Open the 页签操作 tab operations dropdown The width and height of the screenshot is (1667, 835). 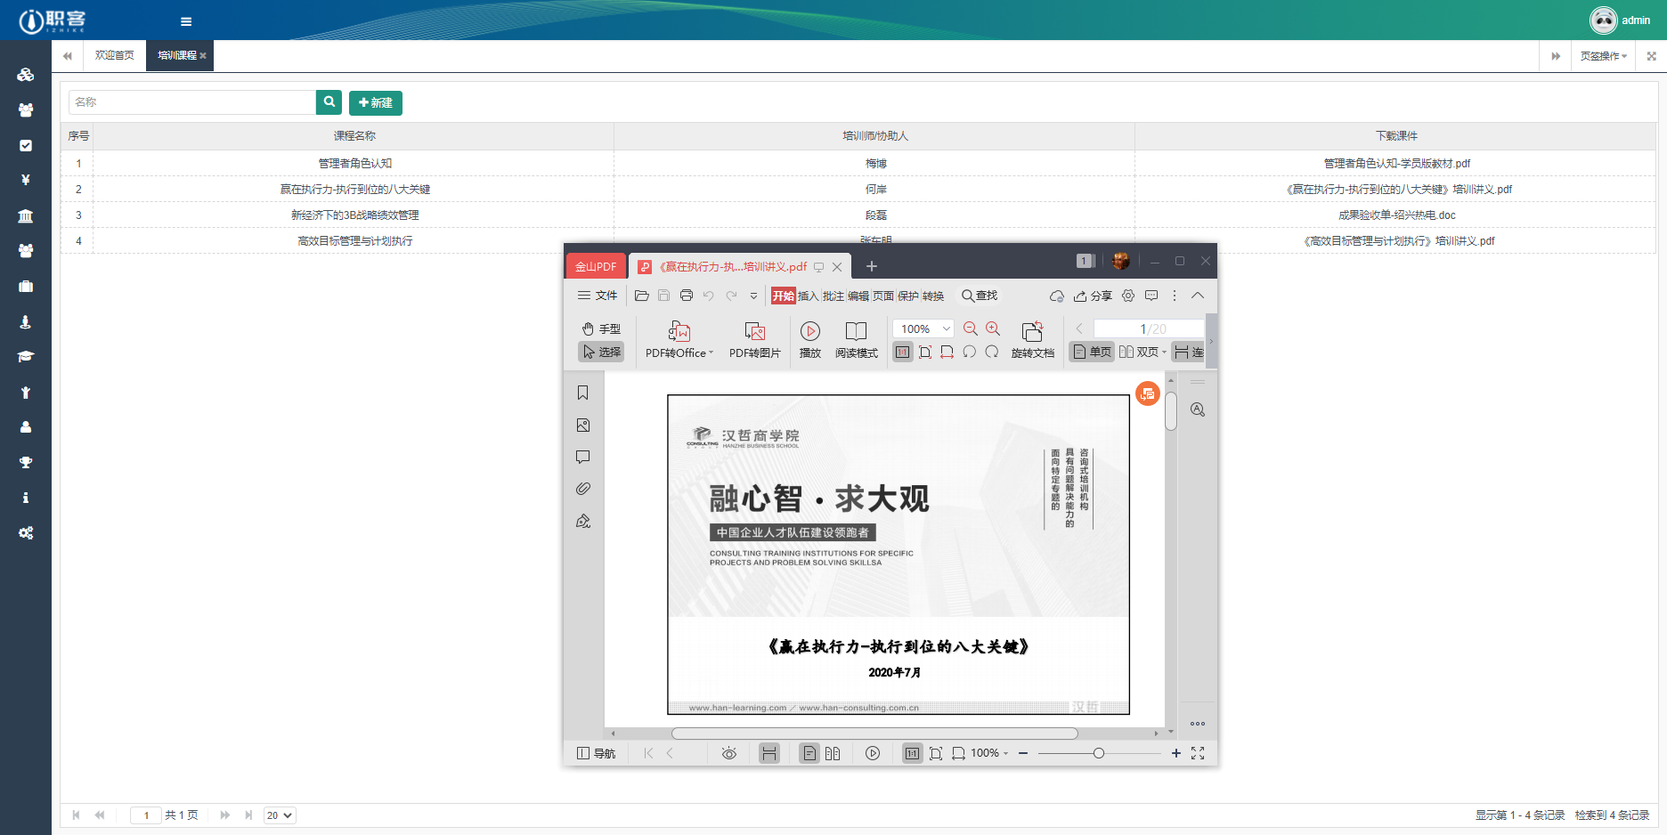pyautogui.click(x=1600, y=55)
